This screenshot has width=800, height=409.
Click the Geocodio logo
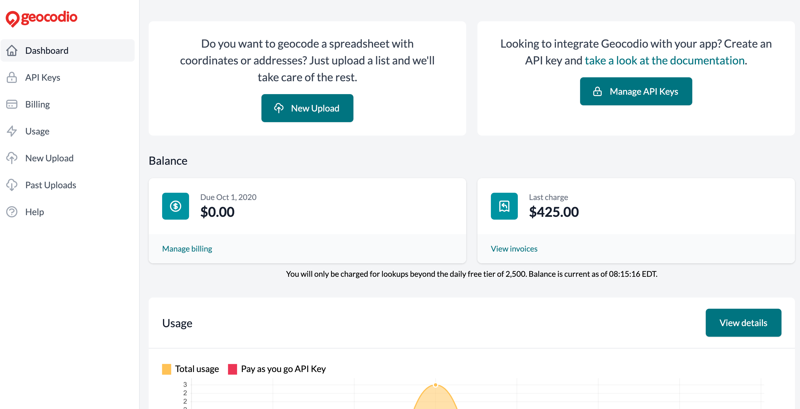click(41, 18)
